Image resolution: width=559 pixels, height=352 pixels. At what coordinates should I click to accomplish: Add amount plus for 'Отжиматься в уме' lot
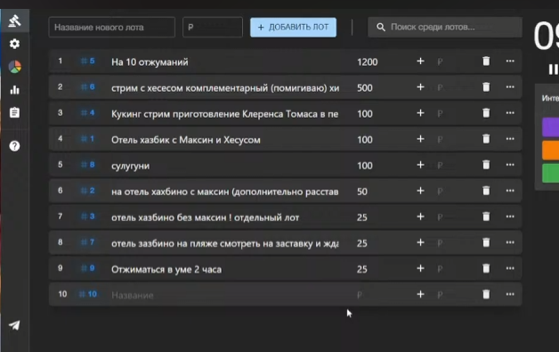tap(420, 268)
